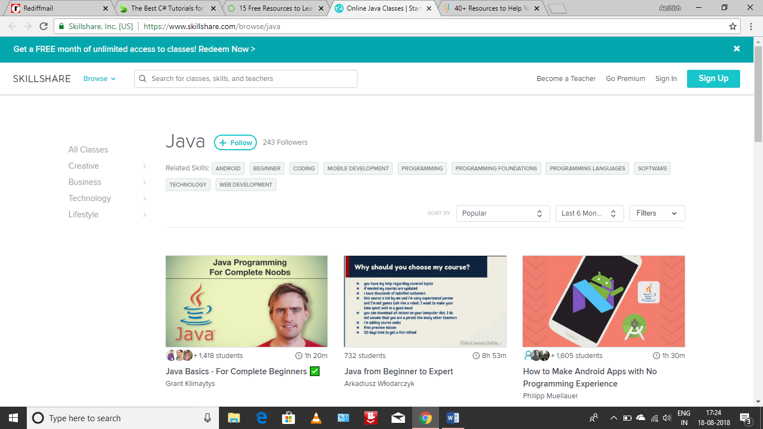
Task: Click the browser forward arrow
Action: [x=28, y=26]
